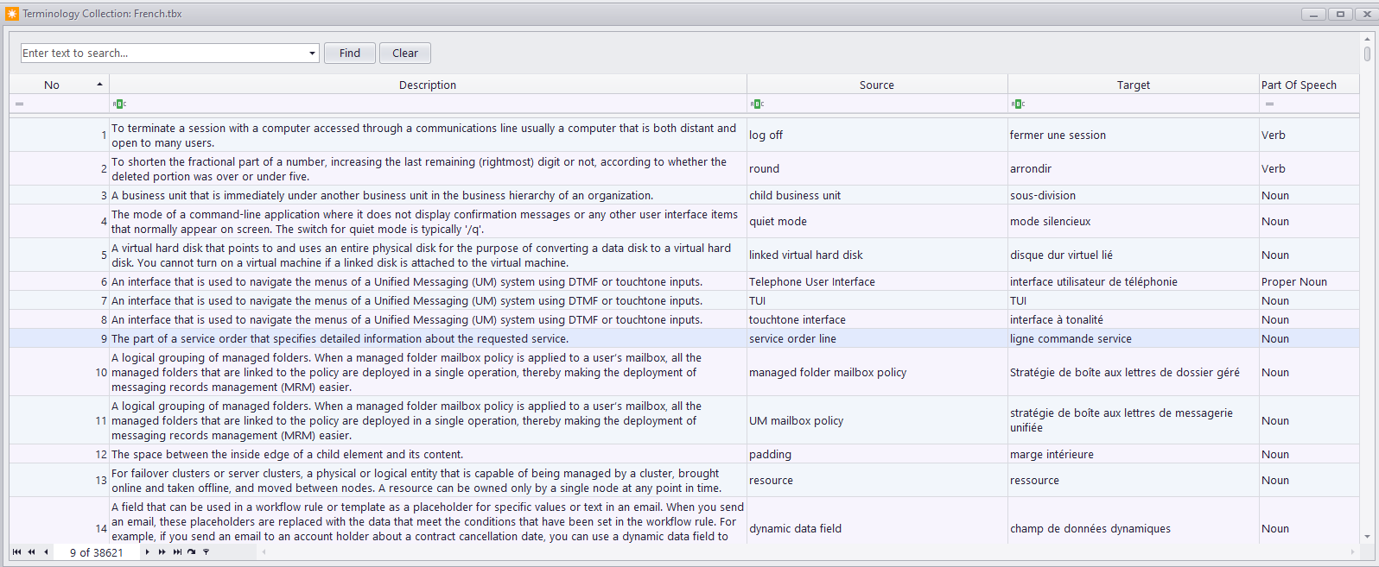The width and height of the screenshot is (1379, 567).
Task: Select the 'Proper Noun' part of speech cell
Action: [x=1309, y=282]
